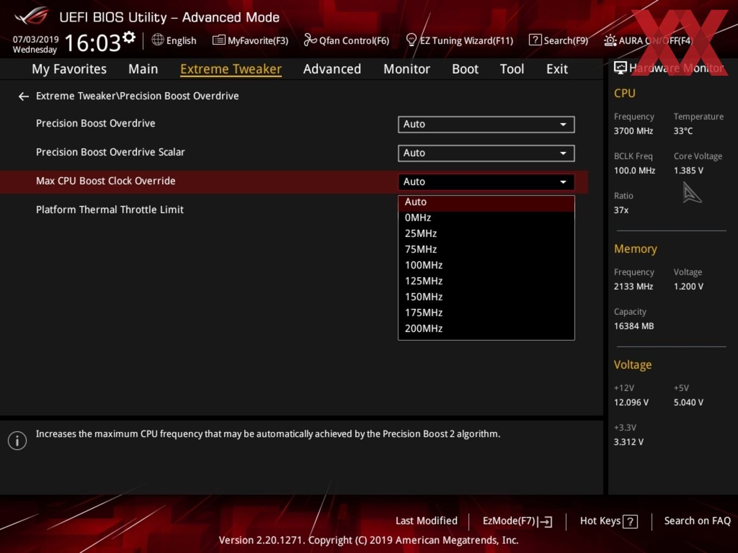Click memory voltage value 1.200 V
The height and width of the screenshot is (553, 738).
click(x=688, y=287)
